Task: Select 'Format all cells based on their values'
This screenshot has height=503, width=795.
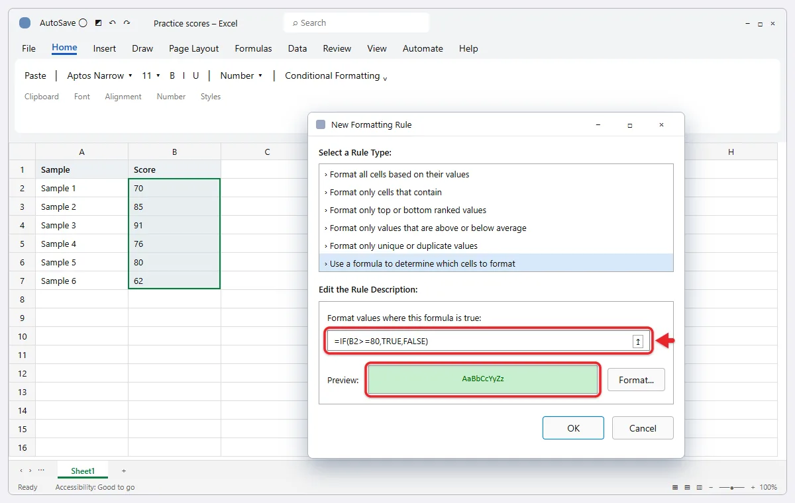Action: coord(496,174)
